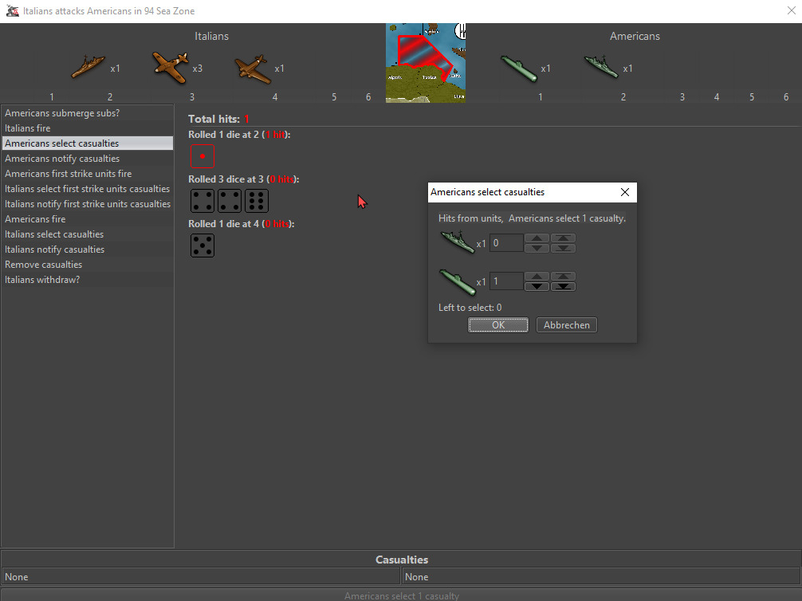Click the American destroyer icon in top bar
Viewport: 802px width, 601px height.
[x=601, y=68]
